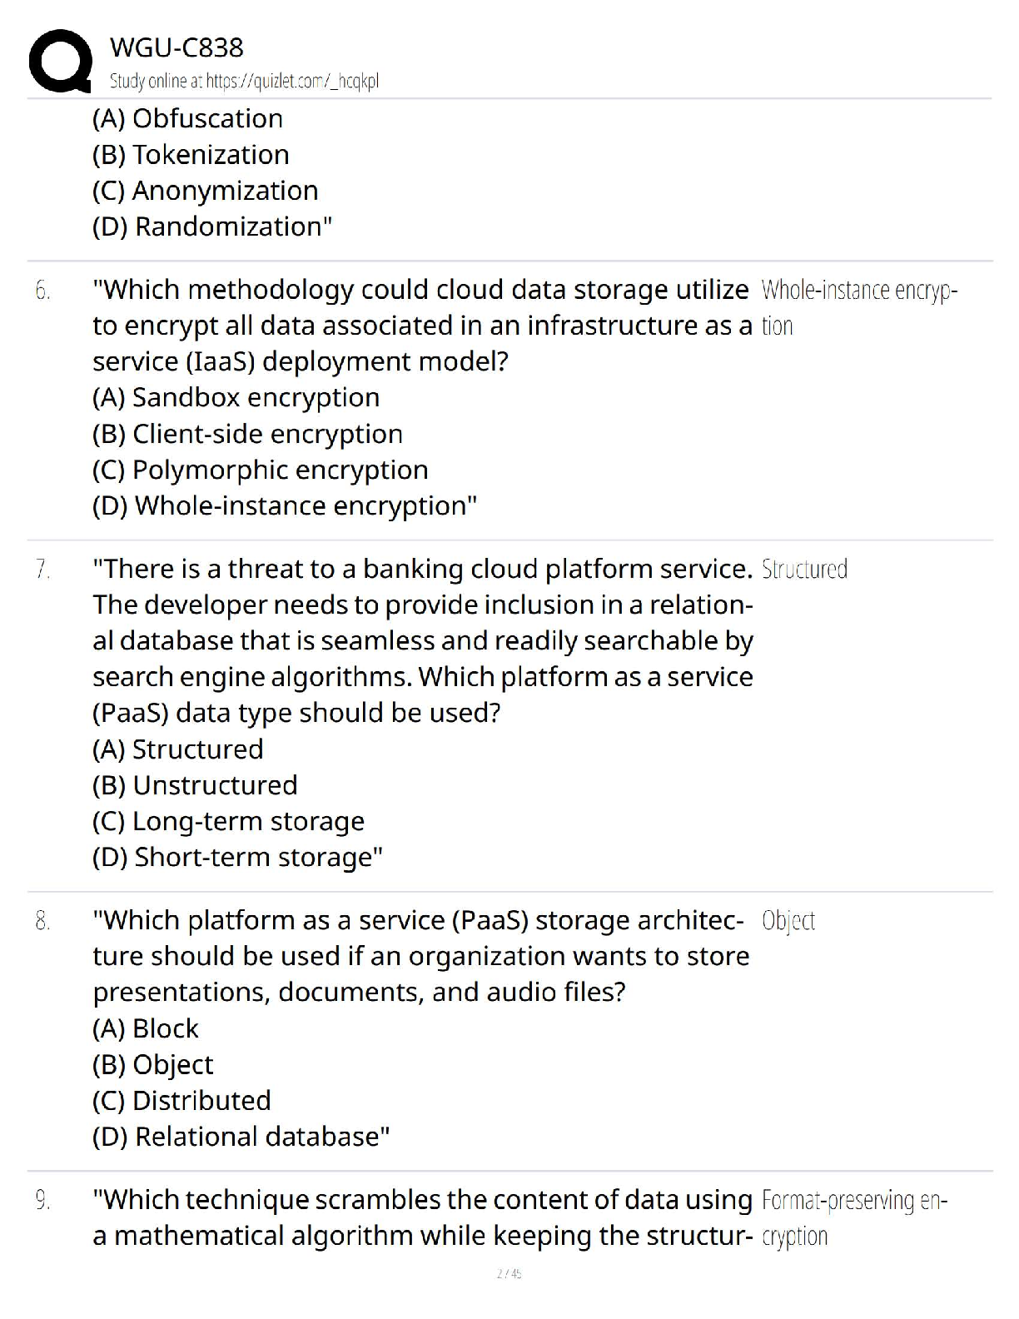Pick option (A) Sandbox encryption
Viewport: 1019px width, 1319px height.
[x=236, y=398]
